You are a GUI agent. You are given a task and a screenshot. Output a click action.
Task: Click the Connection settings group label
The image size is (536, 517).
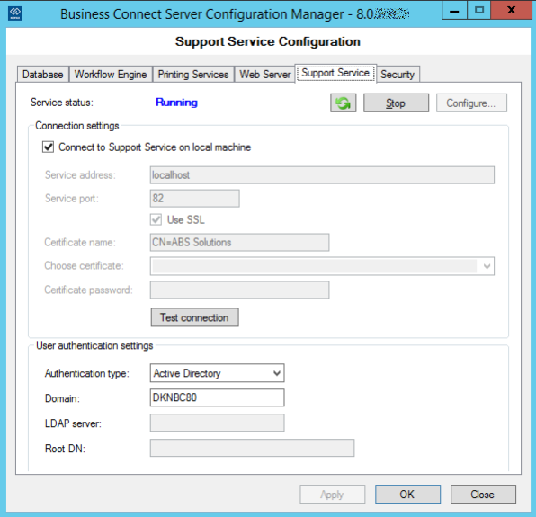point(77,126)
